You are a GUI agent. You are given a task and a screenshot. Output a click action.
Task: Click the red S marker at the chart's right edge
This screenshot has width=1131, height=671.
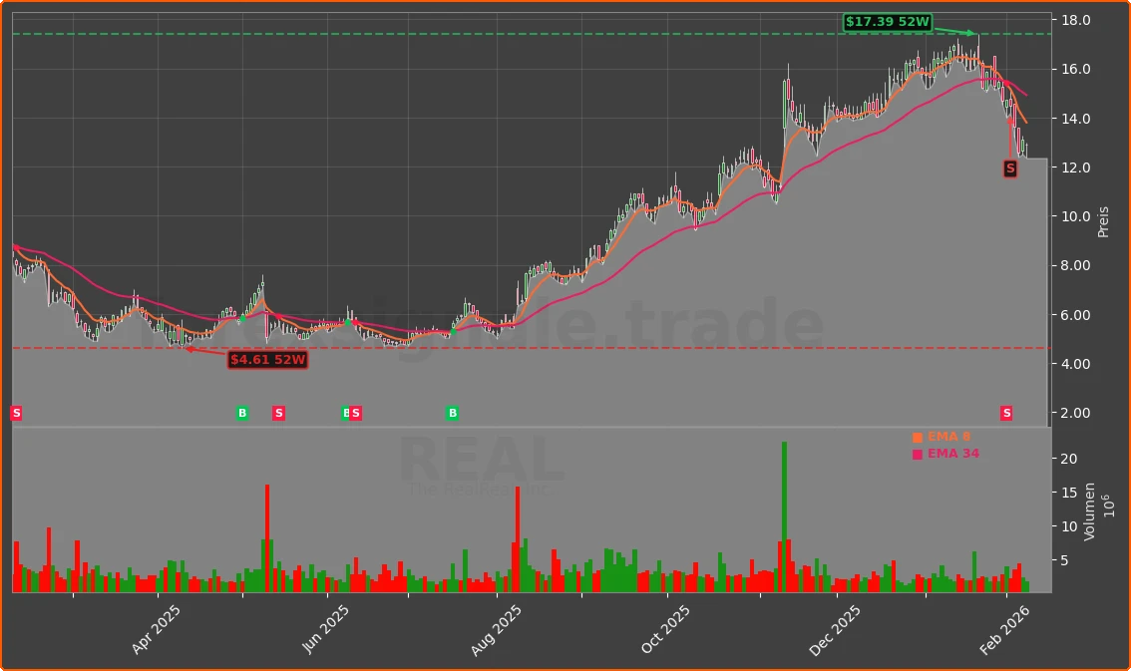pyautogui.click(x=1007, y=412)
